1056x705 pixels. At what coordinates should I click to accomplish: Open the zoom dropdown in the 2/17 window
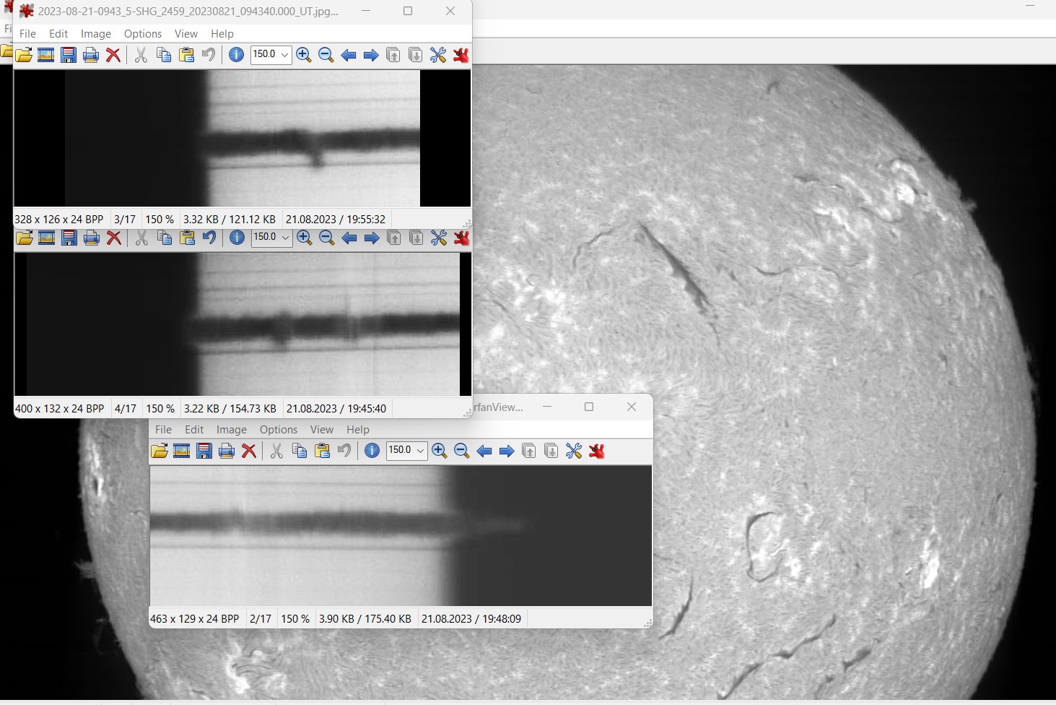pyautogui.click(x=420, y=451)
